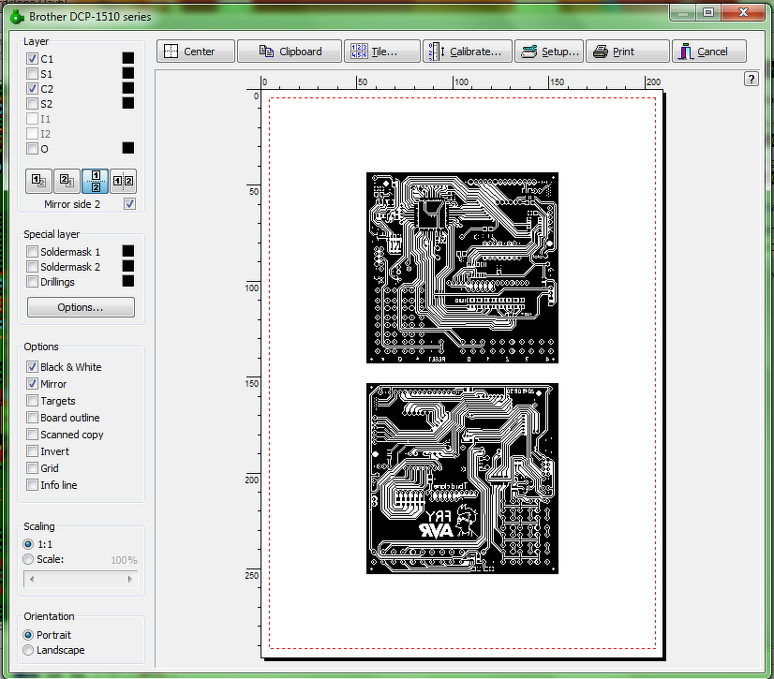Select Portrait orientation
774x679 pixels.
(28, 635)
